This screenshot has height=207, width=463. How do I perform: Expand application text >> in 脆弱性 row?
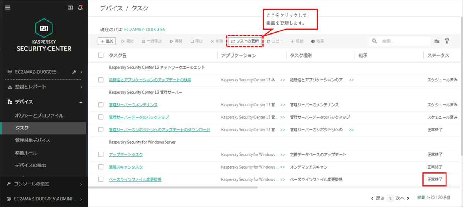coord(282,80)
